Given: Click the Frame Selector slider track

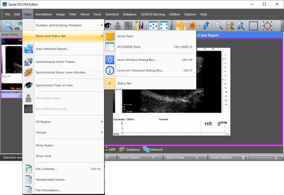Looking at the screenshot, I should point(260,158).
